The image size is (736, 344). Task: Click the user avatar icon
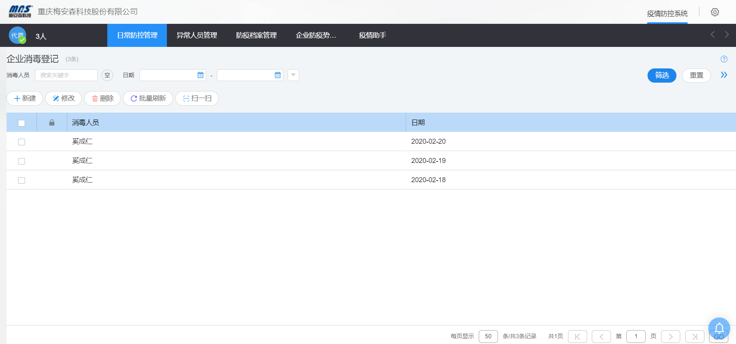(x=17, y=35)
